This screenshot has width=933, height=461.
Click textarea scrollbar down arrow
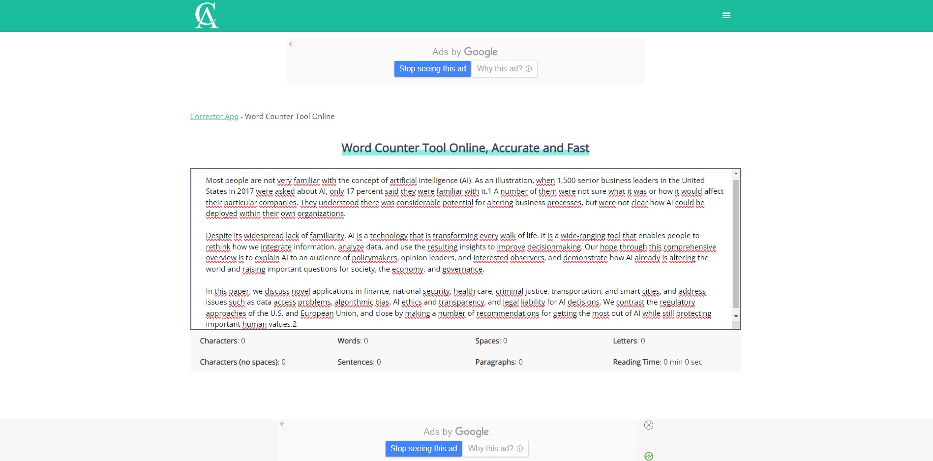pos(736,316)
